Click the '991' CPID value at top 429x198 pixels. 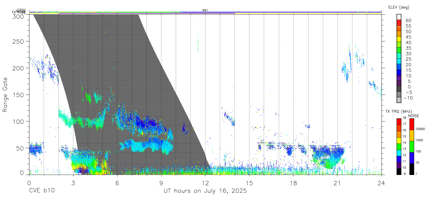[x=205, y=10]
